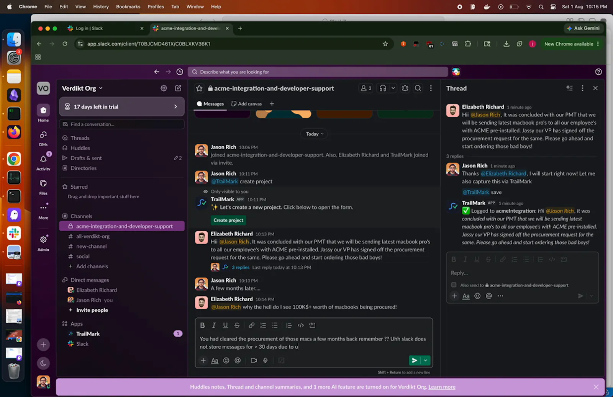Compose a new message with pencil icon

[x=178, y=88]
